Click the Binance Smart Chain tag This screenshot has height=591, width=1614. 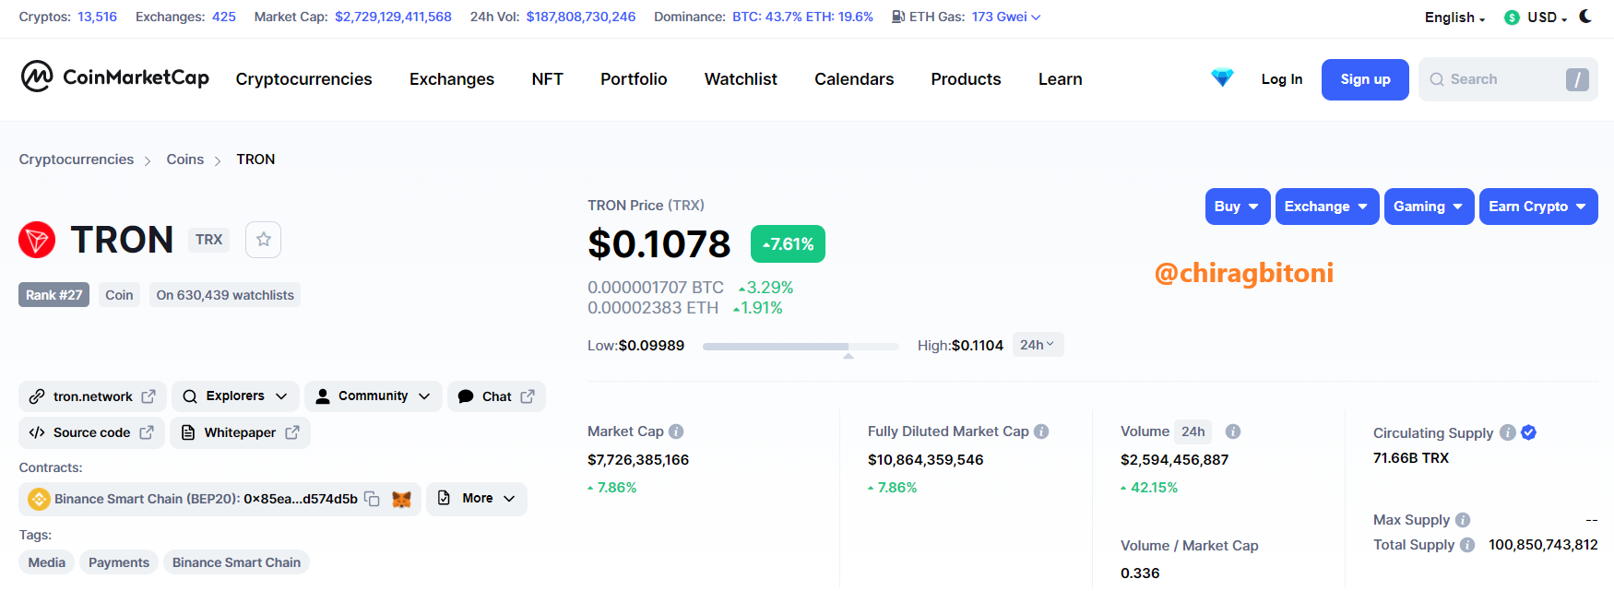[236, 562]
